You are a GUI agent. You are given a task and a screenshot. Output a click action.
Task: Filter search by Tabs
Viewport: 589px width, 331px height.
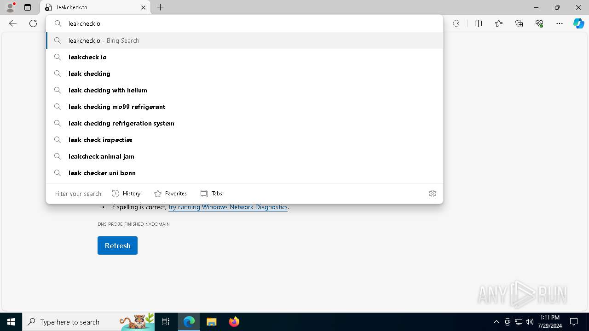click(x=211, y=194)
